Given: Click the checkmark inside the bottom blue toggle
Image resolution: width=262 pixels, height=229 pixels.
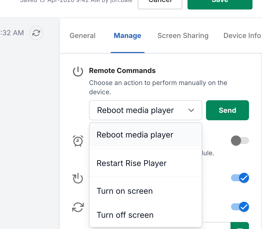Looking at the screenshot, I should (243, 207).
